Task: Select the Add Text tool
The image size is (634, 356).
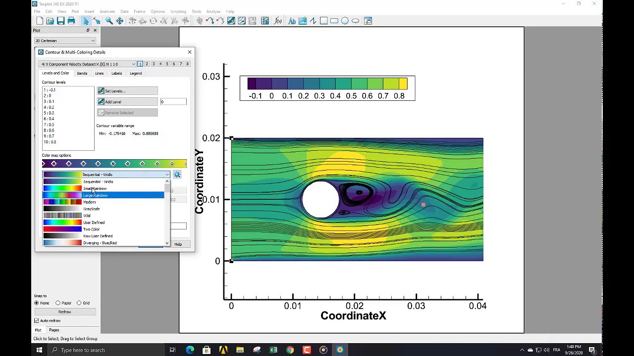Action: click(292, 21)
